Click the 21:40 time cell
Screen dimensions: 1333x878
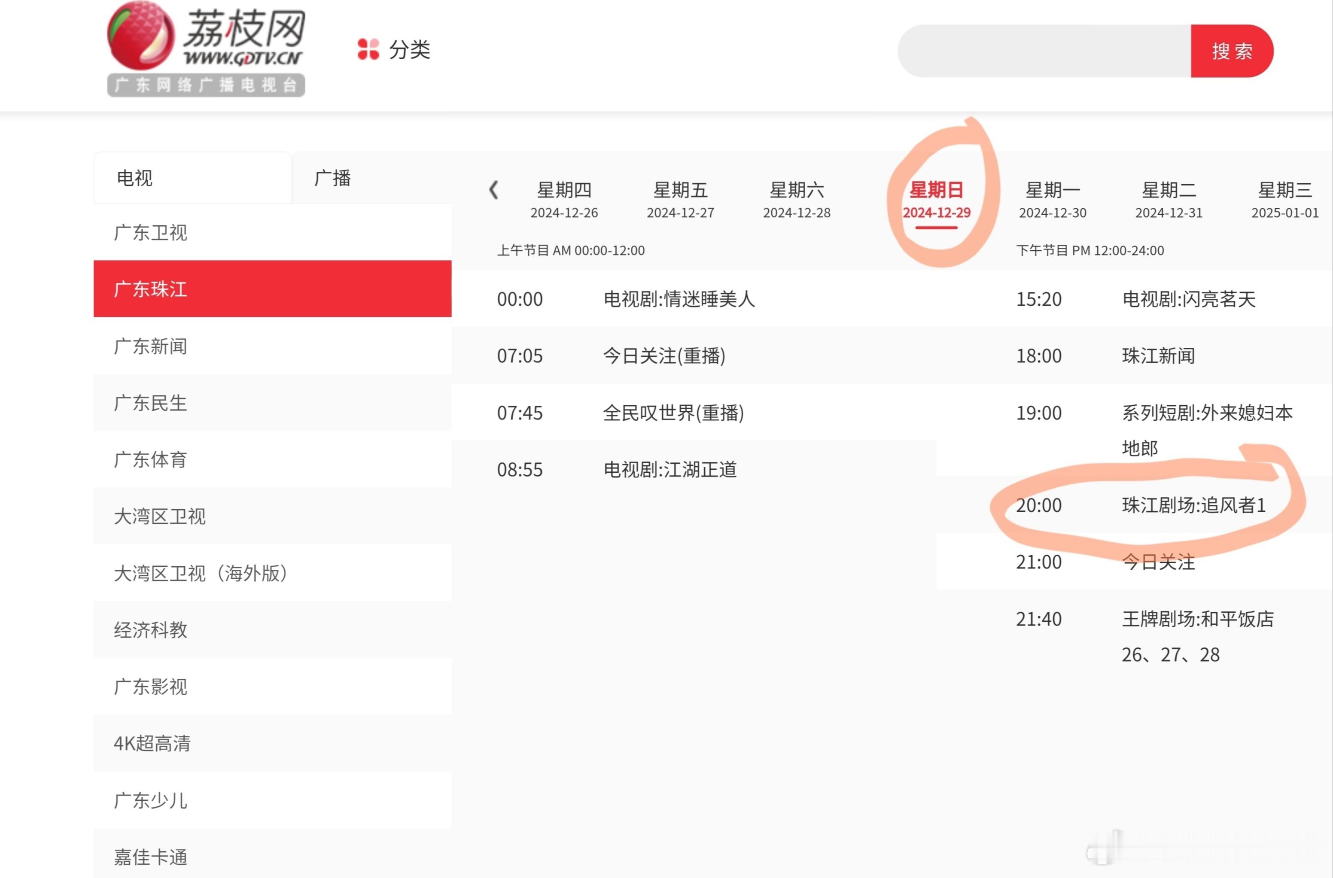[x=1039, y=619]
